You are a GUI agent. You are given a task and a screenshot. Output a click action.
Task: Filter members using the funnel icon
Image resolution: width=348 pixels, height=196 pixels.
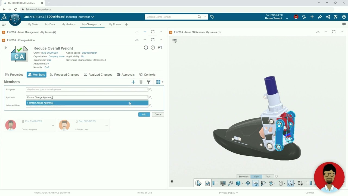tap(149, 82)
